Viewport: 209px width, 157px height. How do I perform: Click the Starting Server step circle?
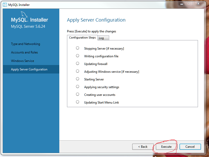coord(78,79)
